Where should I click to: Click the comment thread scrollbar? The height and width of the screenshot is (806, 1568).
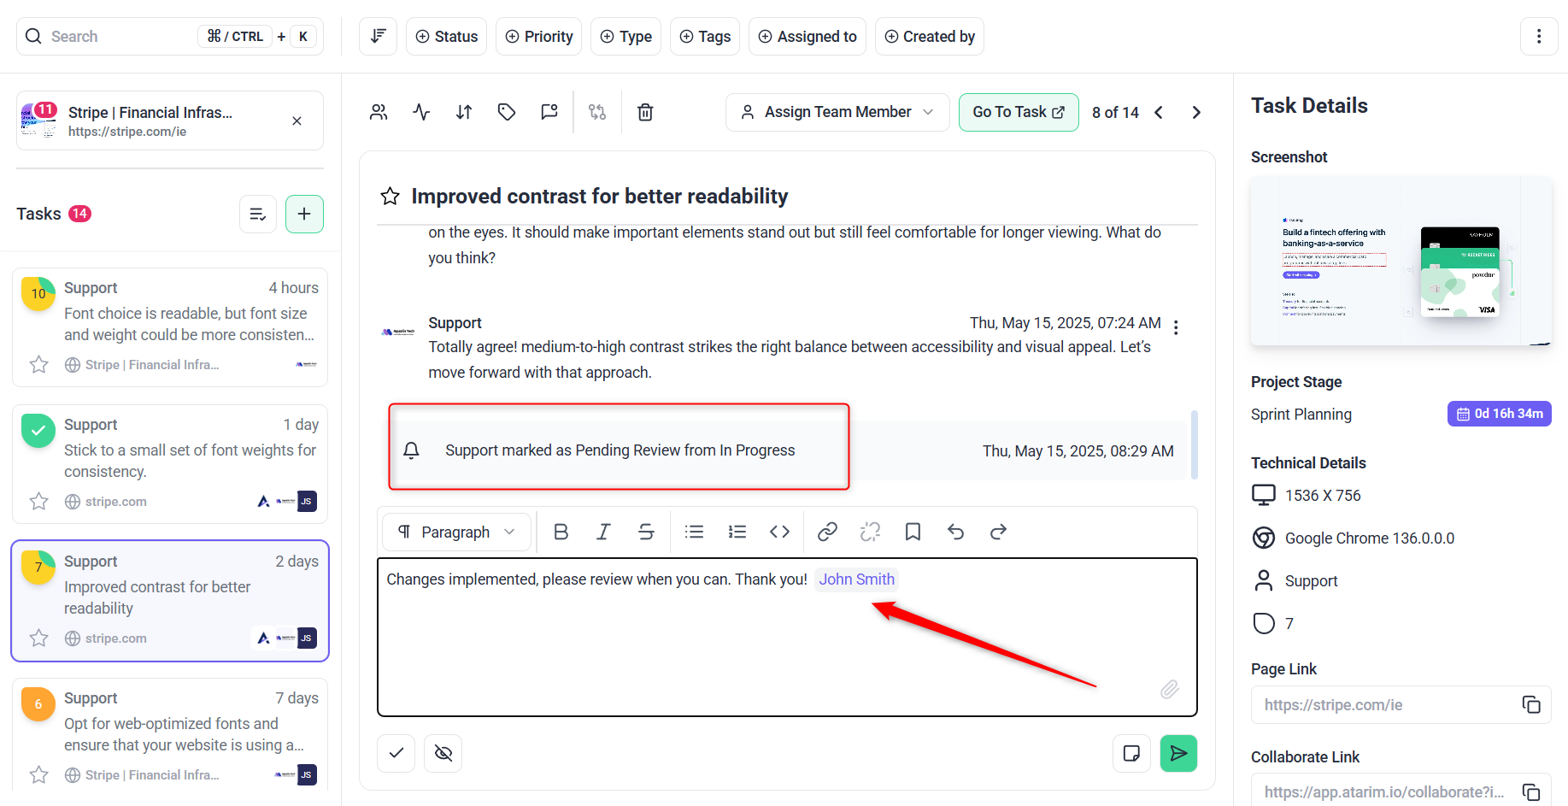[x=1194, y=444]
